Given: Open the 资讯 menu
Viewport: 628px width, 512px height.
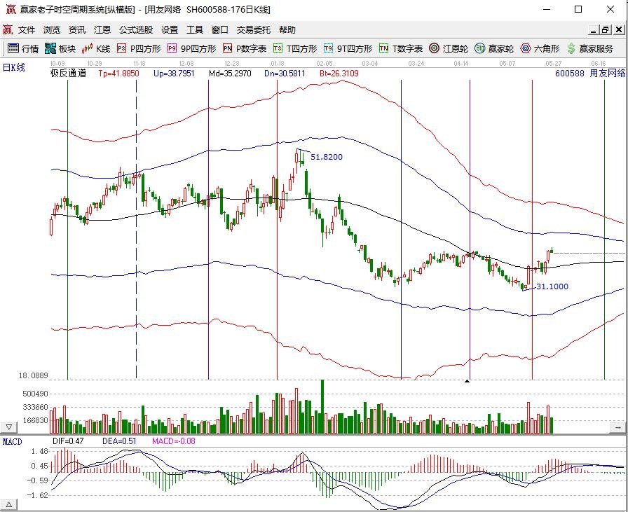Looking at the screenshot, I should pyautogui.click(x=77, y=29).
